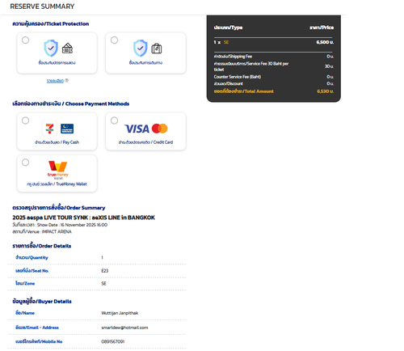Select the ticket protection radio with house icon
Screen dimensions: 404x351
click(x=26, y=40)
